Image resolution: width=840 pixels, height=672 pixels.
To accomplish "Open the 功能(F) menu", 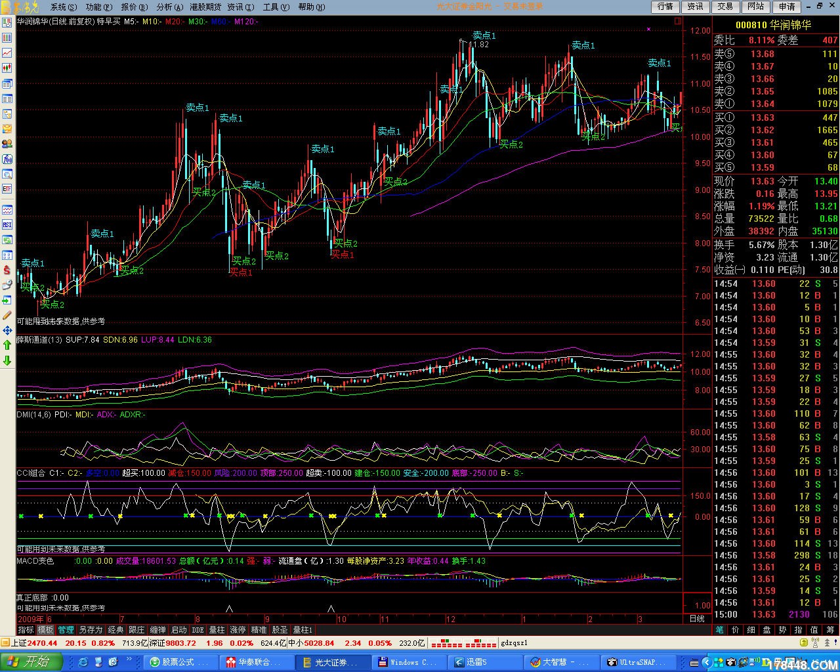I will coord(98,7).
